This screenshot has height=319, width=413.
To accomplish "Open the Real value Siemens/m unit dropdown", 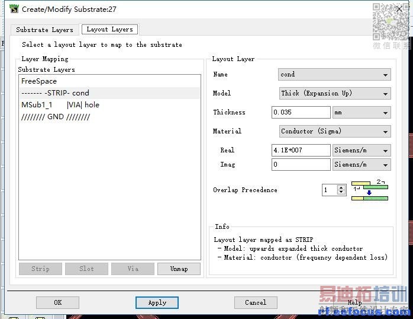I will [x=362, y=151].
